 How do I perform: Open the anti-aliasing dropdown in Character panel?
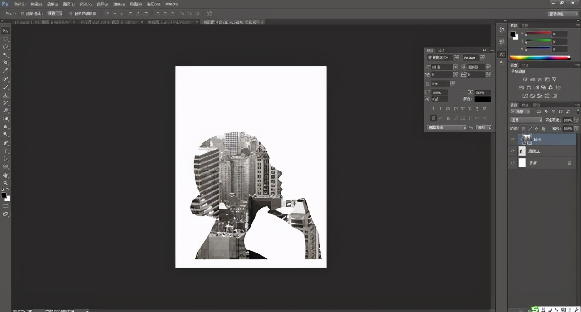483,128
